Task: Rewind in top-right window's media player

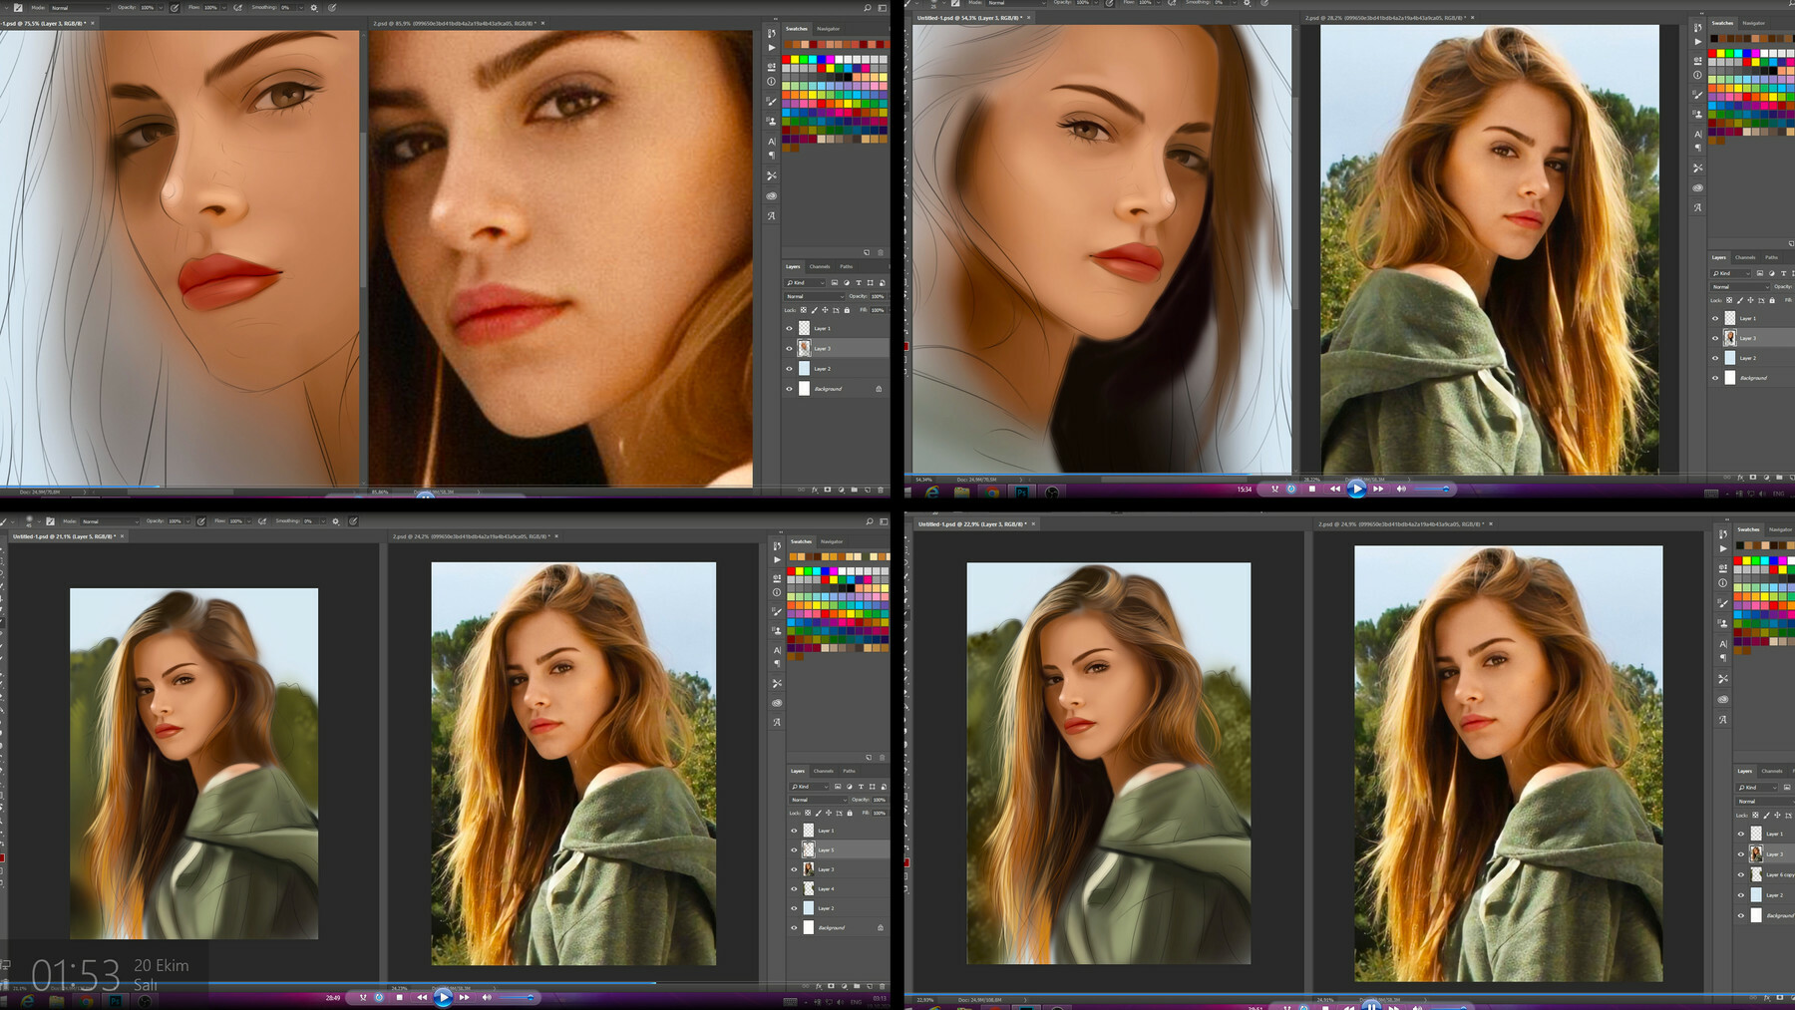Action: pyautogui.click(x=1334, y=489)
